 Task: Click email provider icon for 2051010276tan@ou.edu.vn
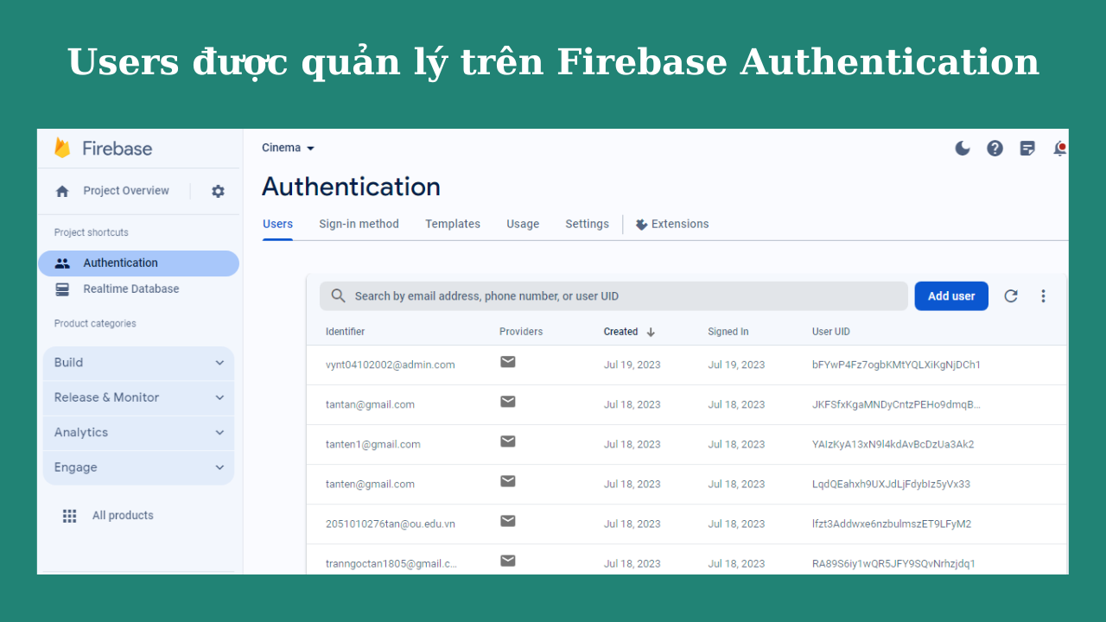click(508, 521)
